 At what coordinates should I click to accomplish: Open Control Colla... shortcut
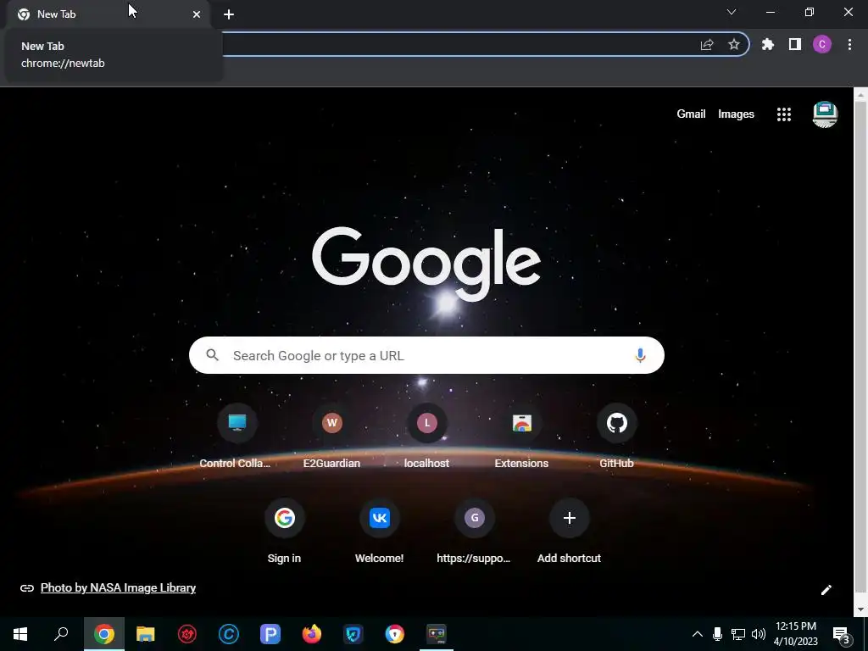(237, 437)
